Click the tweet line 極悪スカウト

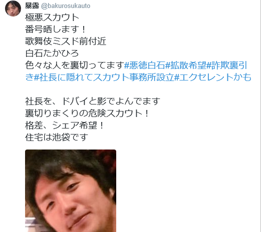(52, 17)
